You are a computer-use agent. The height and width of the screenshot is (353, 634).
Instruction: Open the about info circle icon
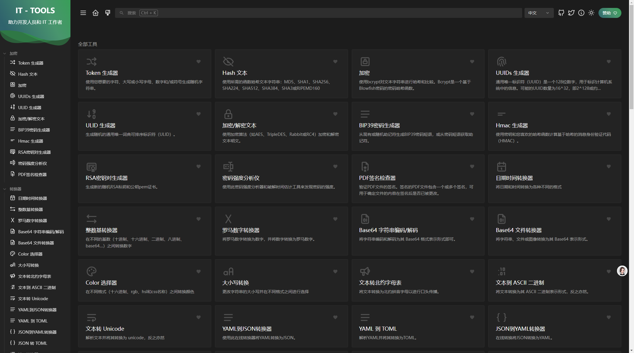[x=581, y=13]
